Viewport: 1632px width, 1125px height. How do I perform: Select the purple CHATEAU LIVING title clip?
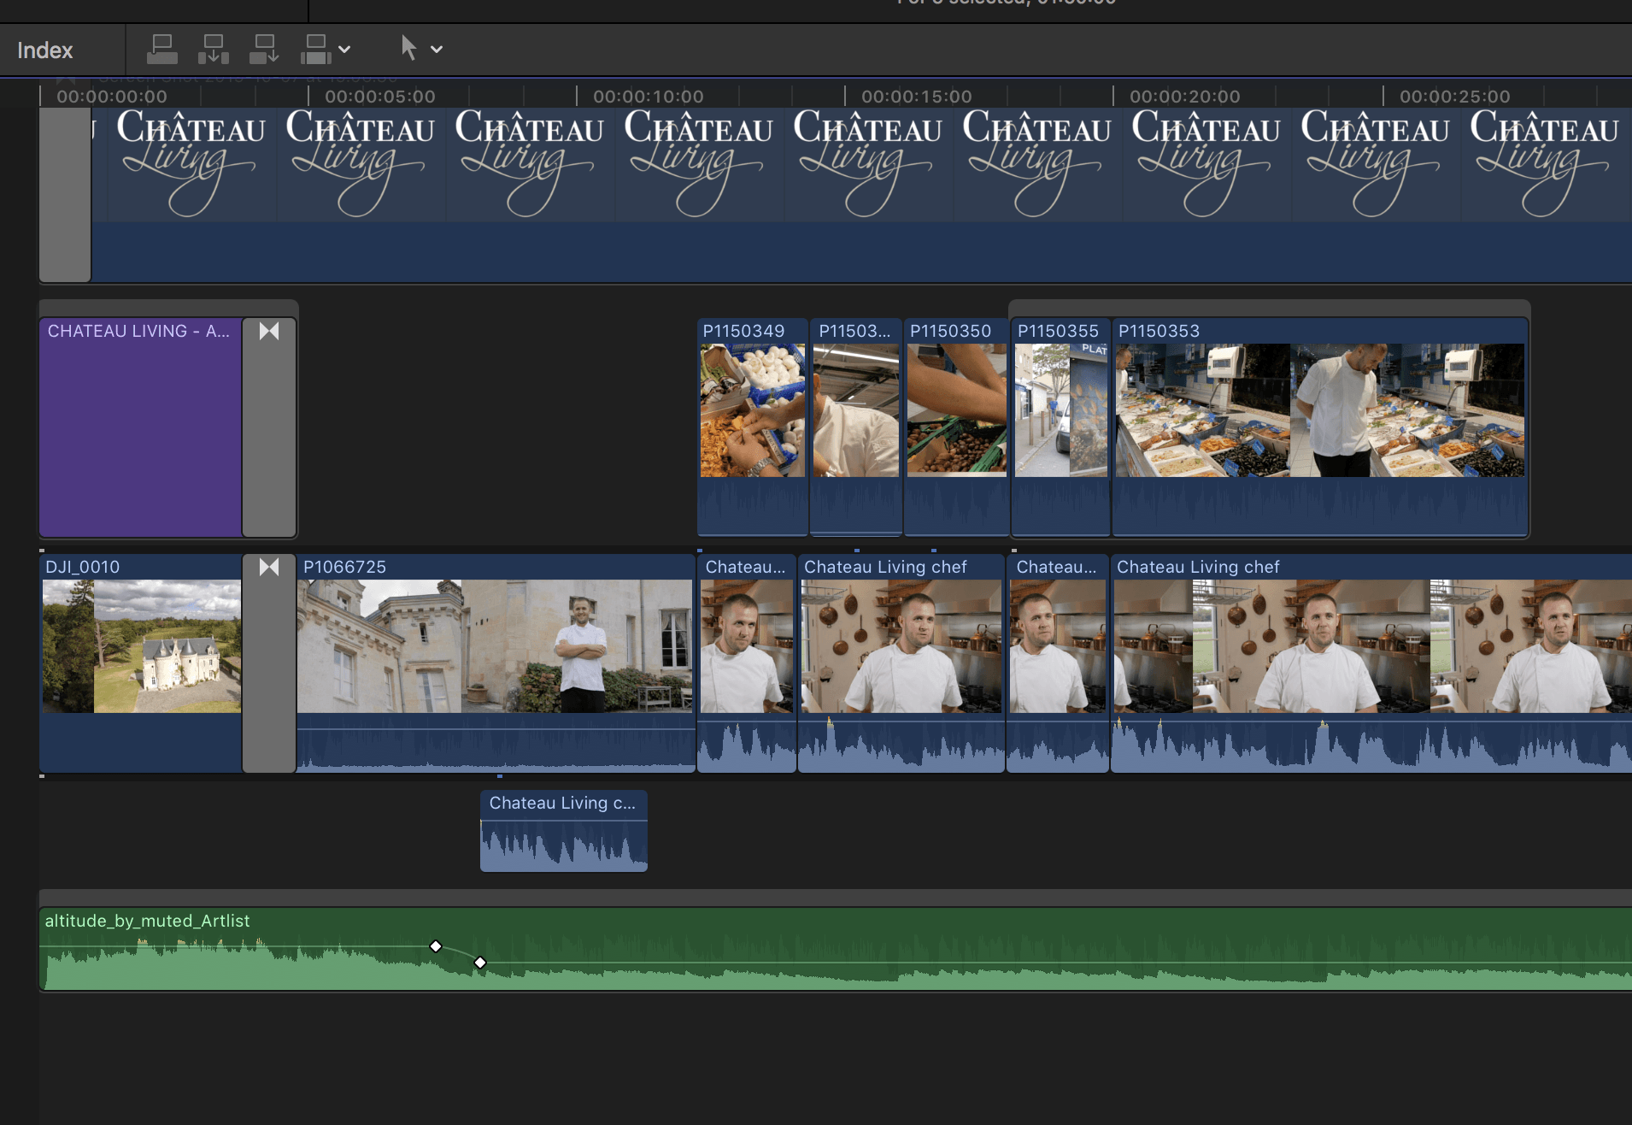point(139,427)
